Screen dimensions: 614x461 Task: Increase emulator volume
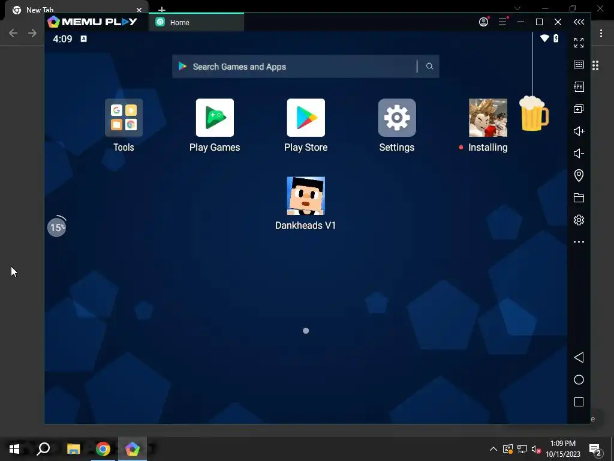coord(579,131)
